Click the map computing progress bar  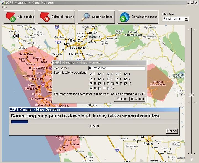tap(94, 122)
